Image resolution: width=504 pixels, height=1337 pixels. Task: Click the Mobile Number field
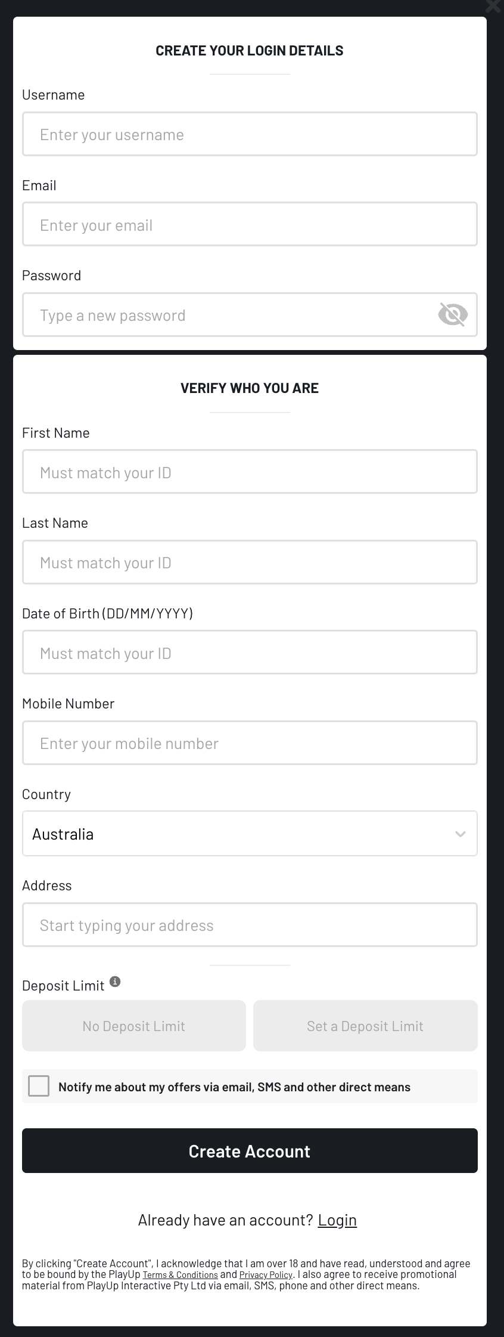coord(250,742)
